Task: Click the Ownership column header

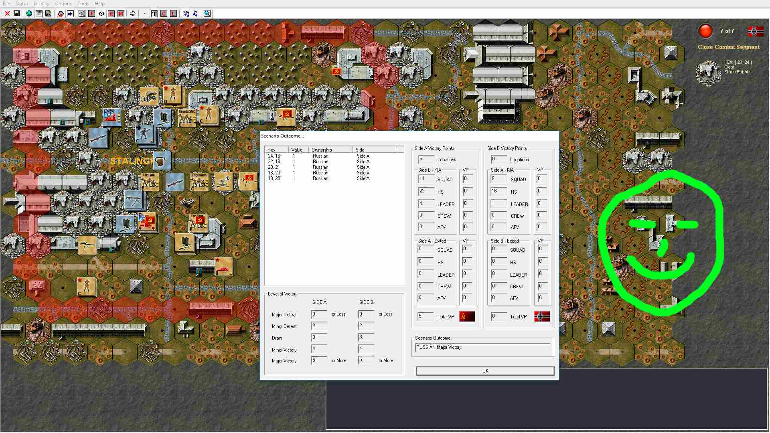Action: point(330,150)
